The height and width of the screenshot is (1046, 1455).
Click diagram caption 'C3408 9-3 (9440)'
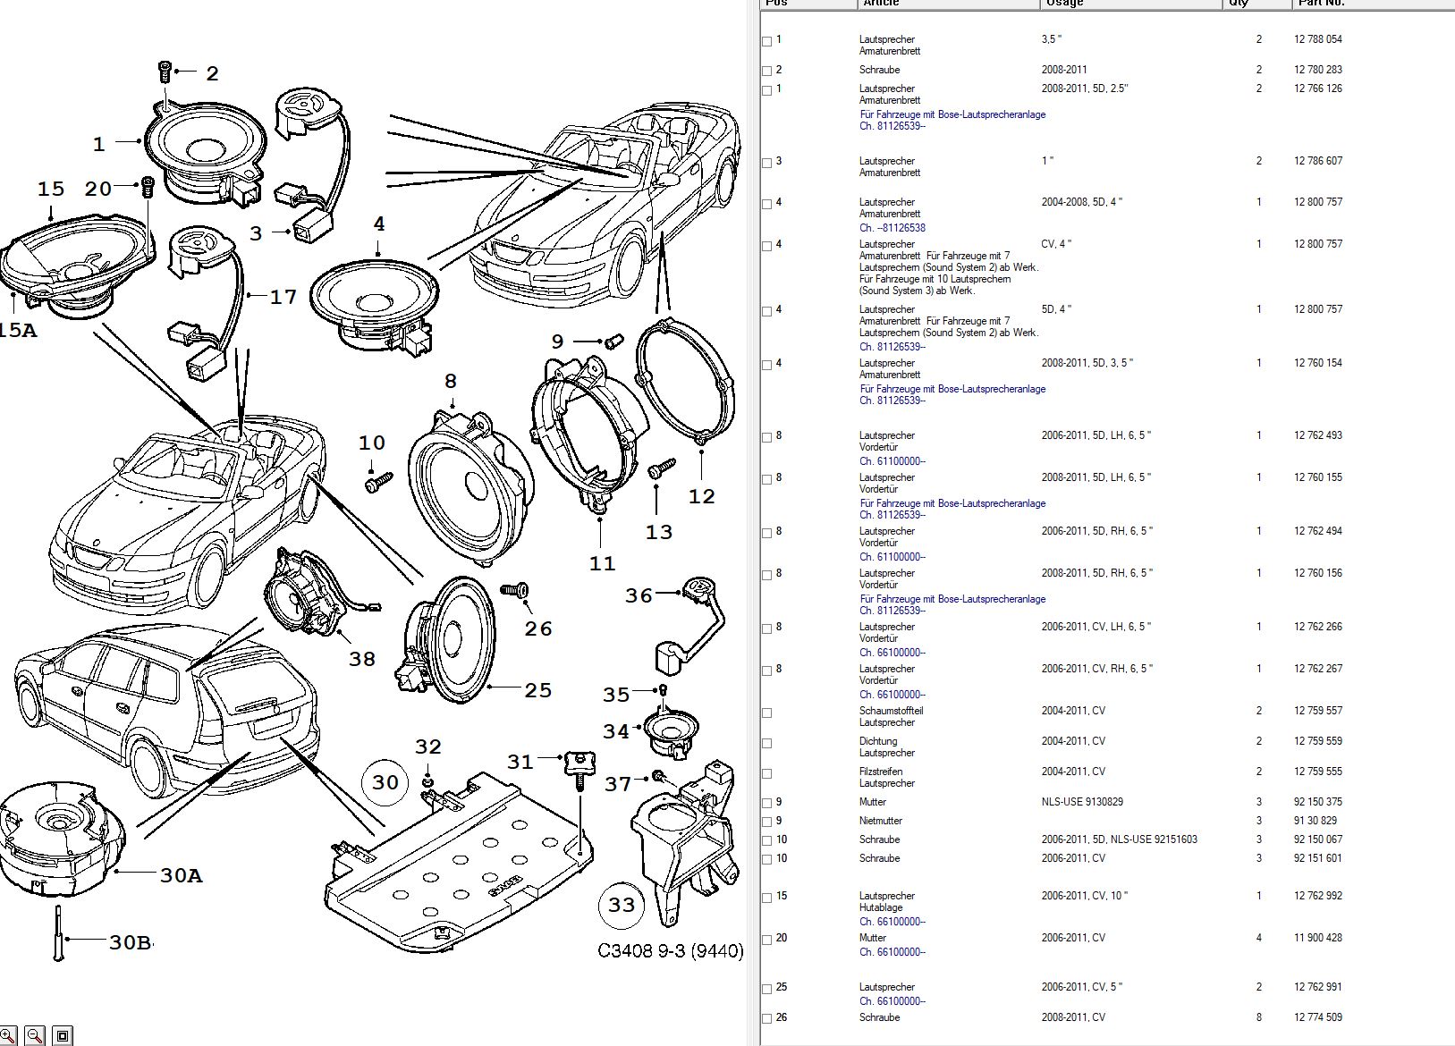[x=671, y=951]
